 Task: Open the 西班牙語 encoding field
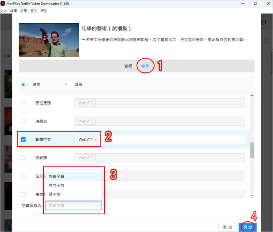pos(160,103)
